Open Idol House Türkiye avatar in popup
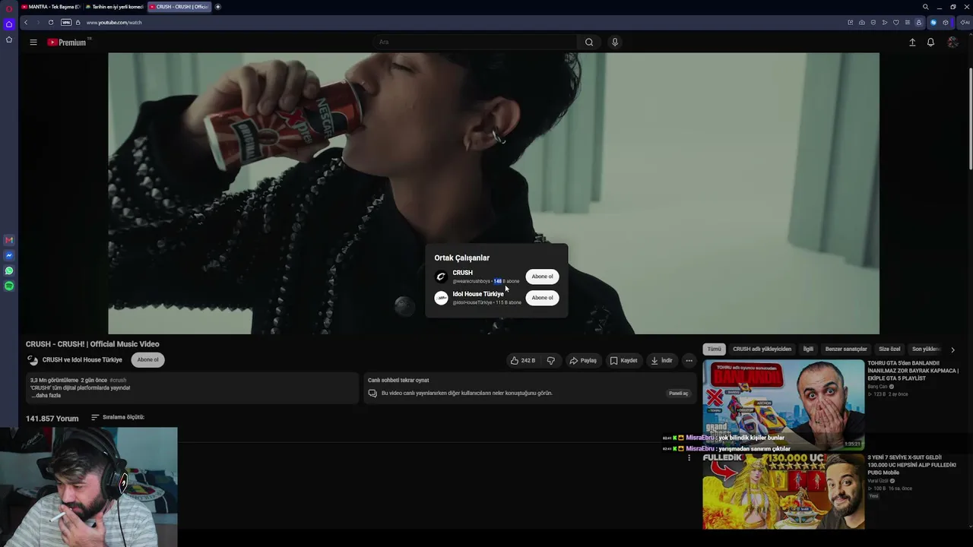 pos(441,298)
